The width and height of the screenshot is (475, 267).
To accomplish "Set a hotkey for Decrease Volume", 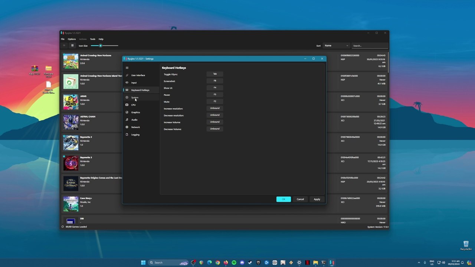I will 215,129.
